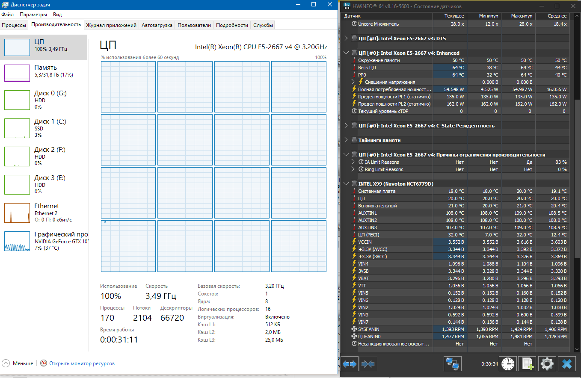This screenshot has height=378, width=581.
Task: Click the chevron icon beside Меньше
Action: click(x=6, y=363)
